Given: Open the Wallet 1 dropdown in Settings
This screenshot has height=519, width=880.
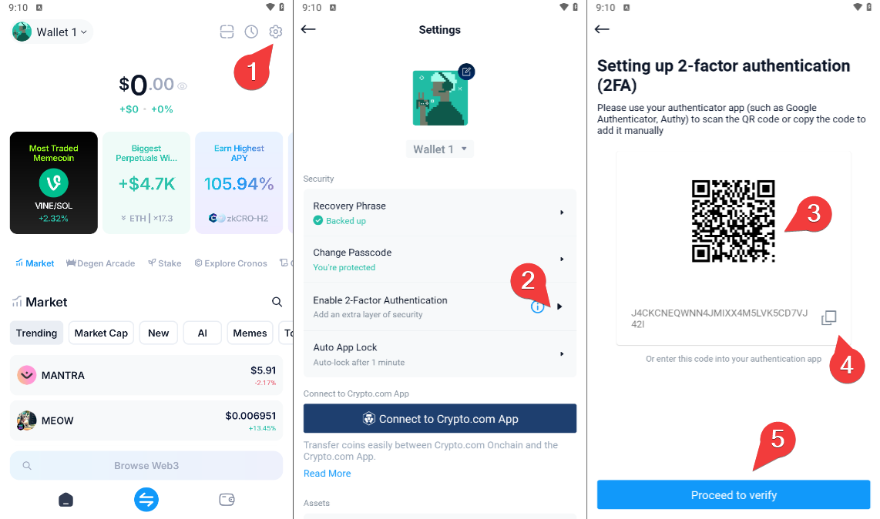Looking at the screenshot, I should pyautogui.click(x=440, y=149).
